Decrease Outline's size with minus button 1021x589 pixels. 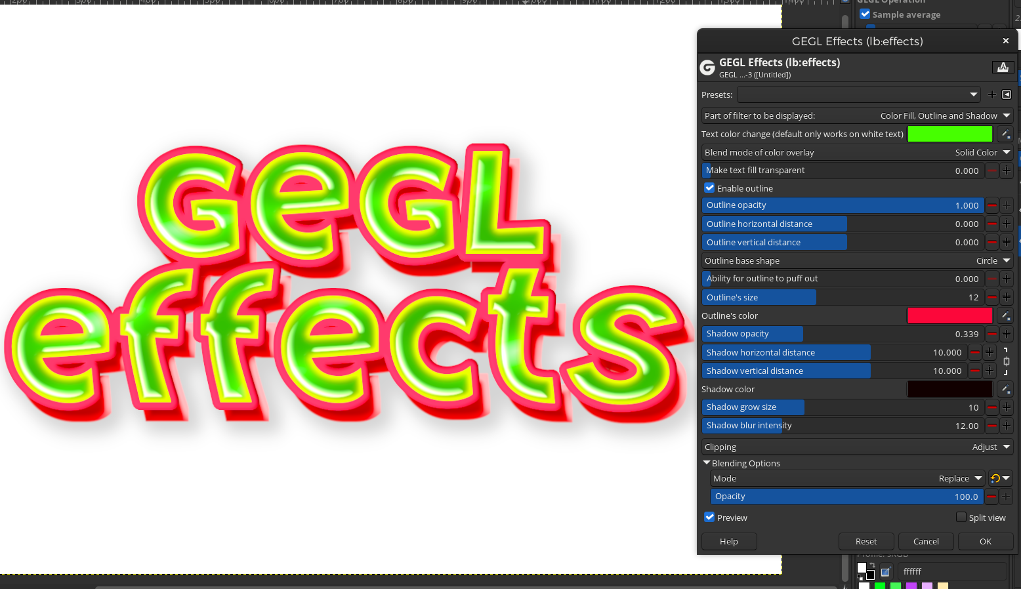(992, 297)
